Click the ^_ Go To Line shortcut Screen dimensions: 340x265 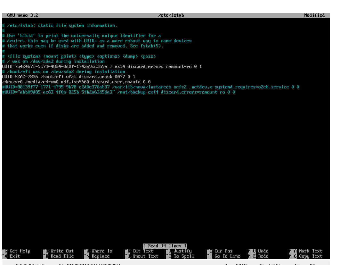pos(223,256)
